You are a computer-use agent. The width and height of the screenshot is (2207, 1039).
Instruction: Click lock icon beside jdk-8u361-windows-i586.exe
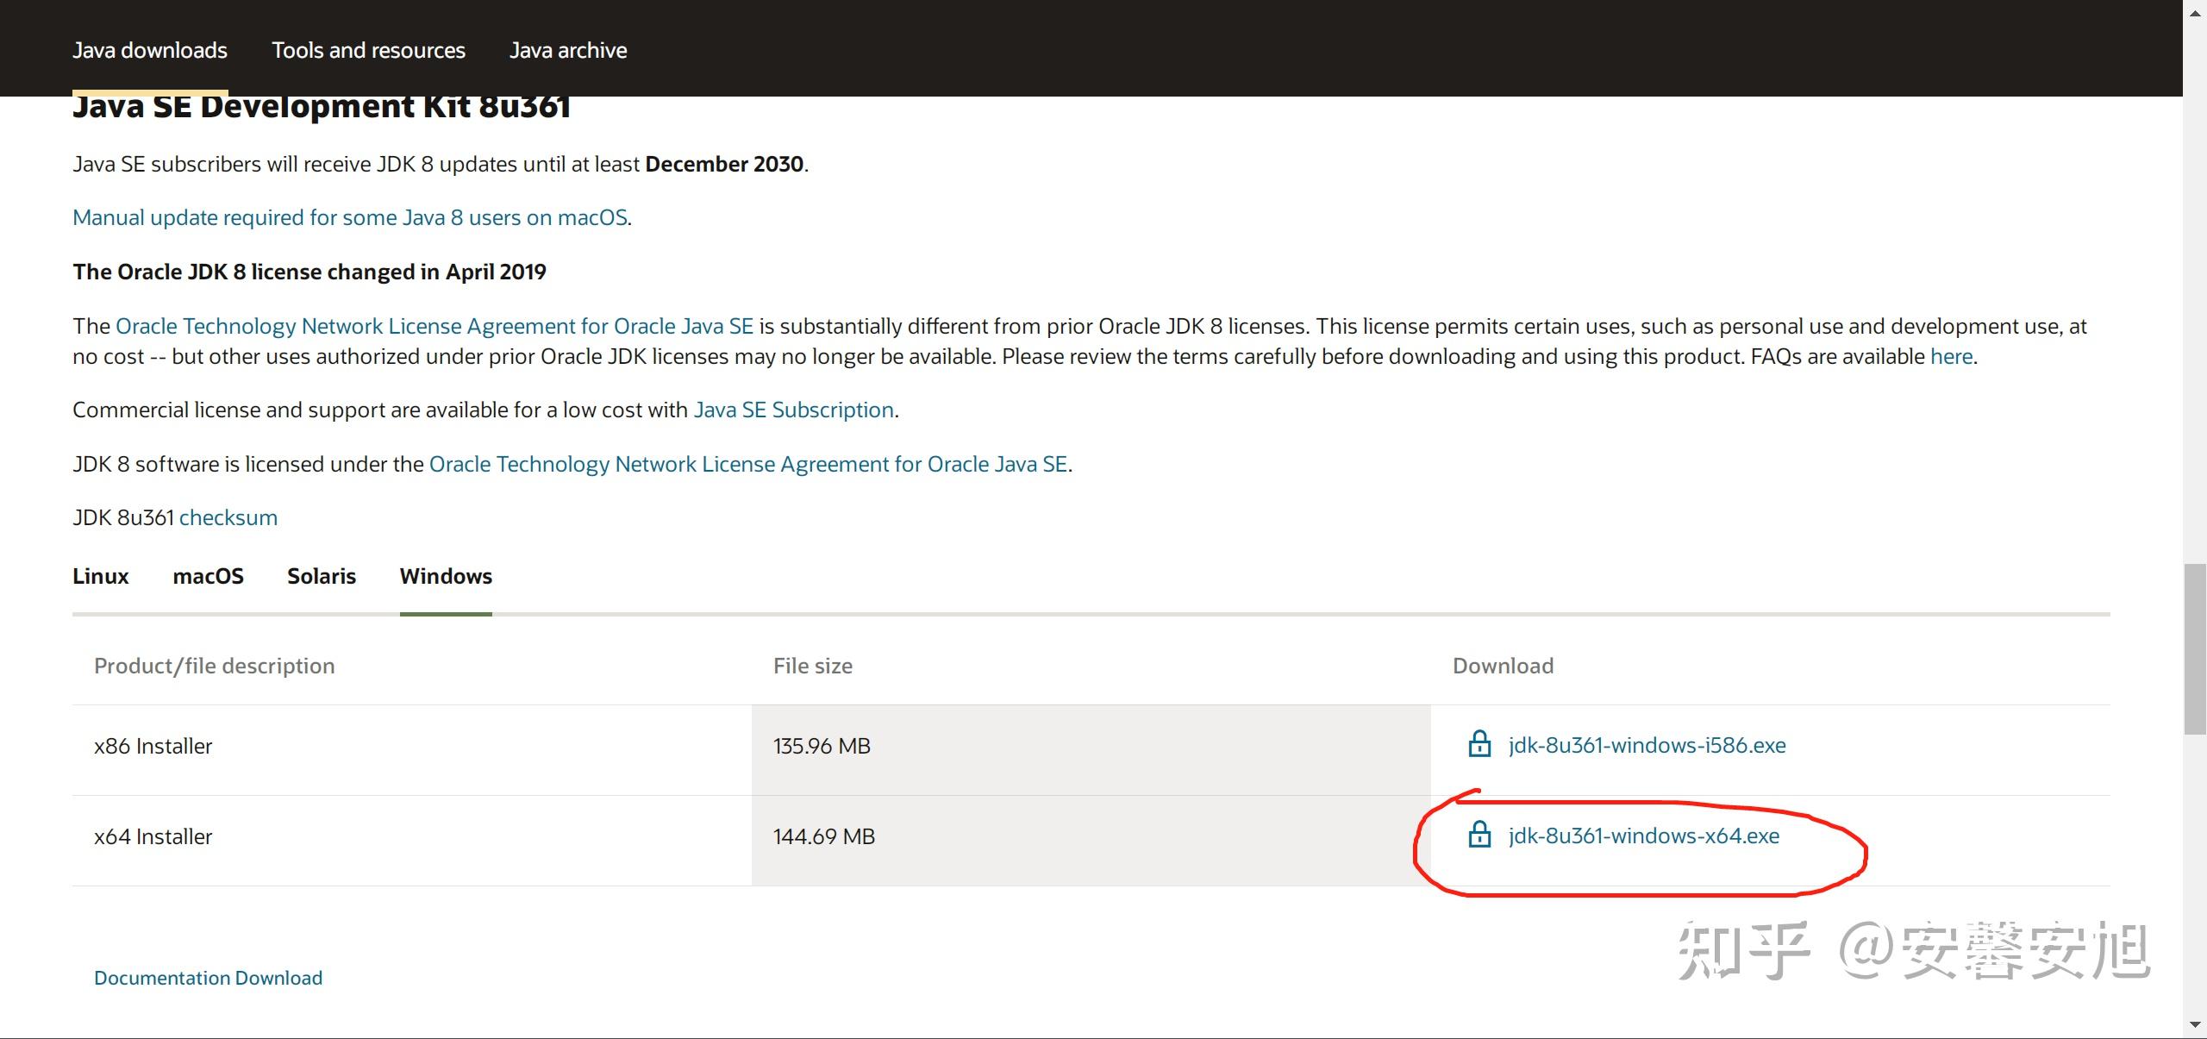[x=1479, y=744]
